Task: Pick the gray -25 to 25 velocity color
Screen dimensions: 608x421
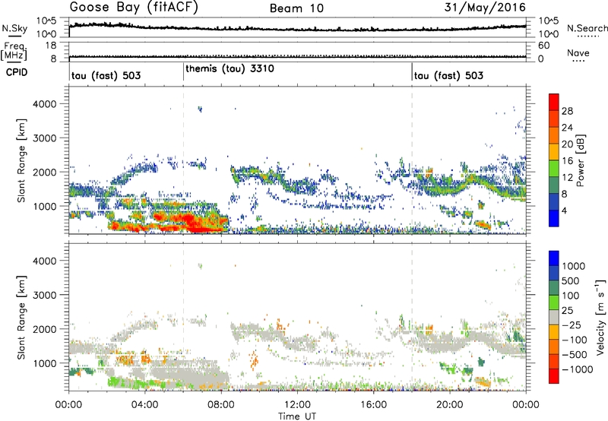Action: pos(554,317)
